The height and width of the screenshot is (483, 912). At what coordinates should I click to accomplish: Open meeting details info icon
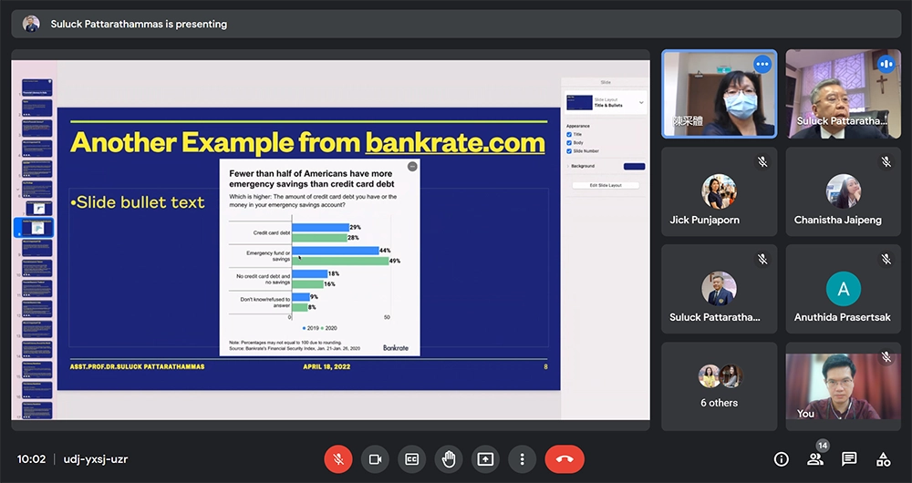coord(782,459)
